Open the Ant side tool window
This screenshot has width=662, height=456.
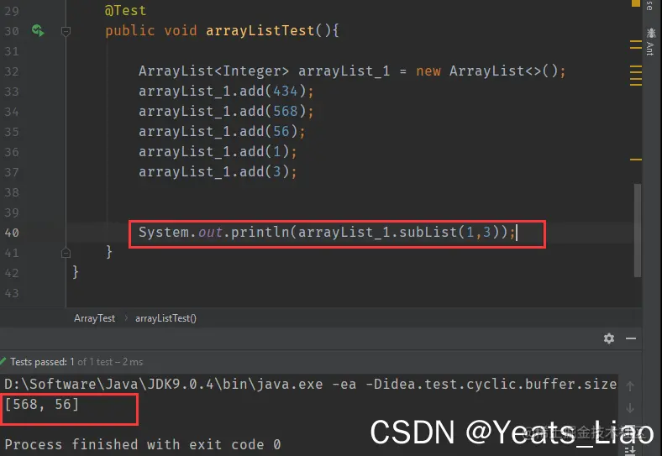point(650,42)
